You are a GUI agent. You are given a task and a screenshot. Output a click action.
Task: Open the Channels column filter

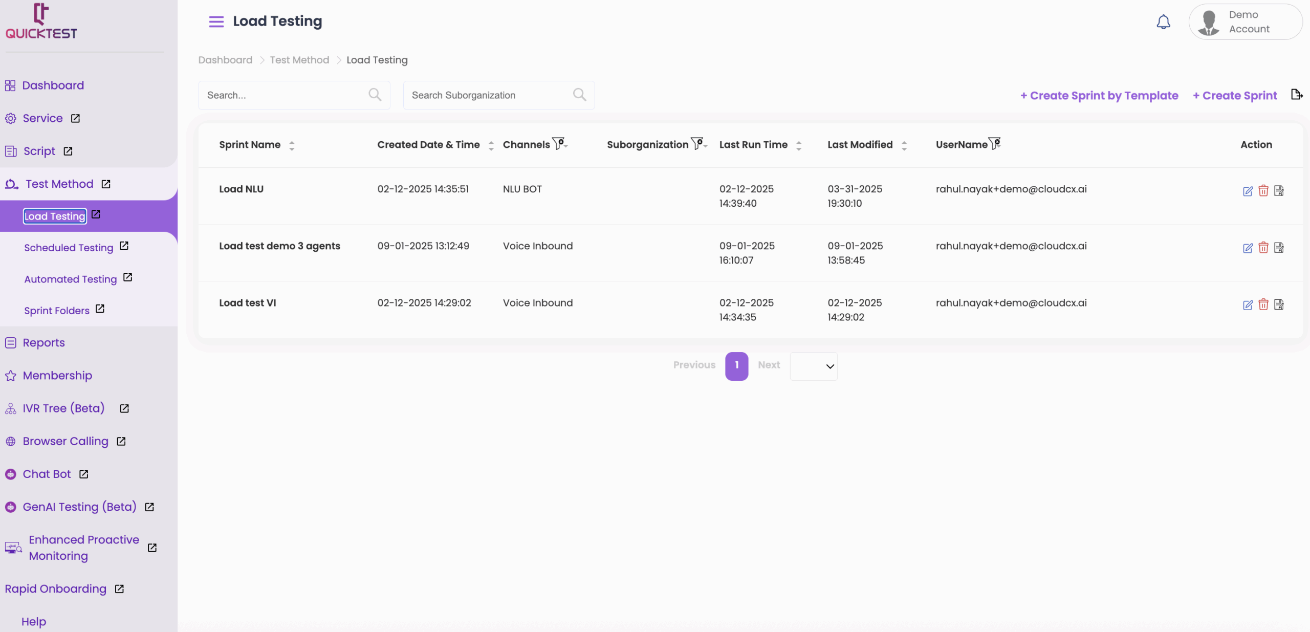pos(559,144)
